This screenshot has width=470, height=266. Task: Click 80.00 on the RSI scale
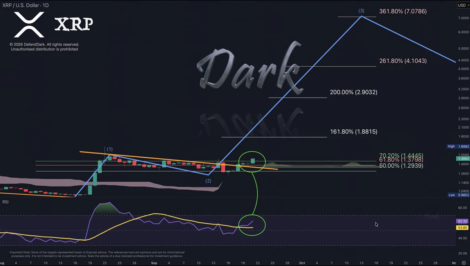point(463,208)
